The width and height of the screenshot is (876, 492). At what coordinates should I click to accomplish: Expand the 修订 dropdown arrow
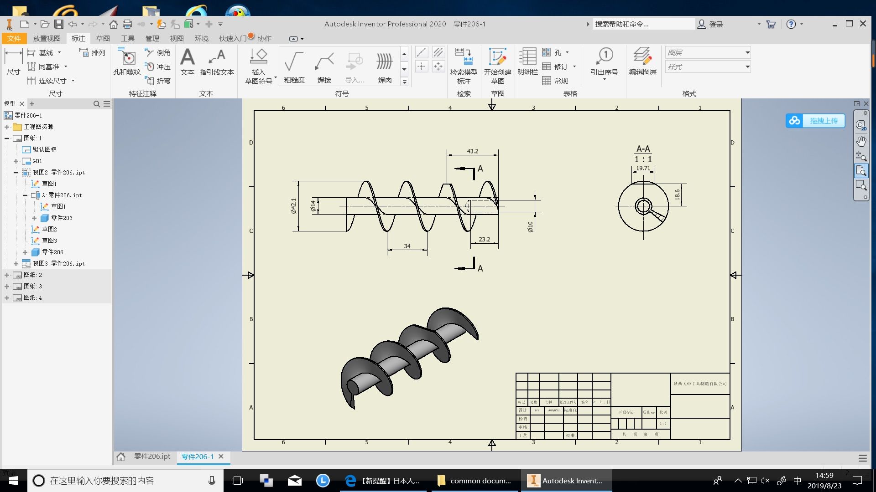574,67
